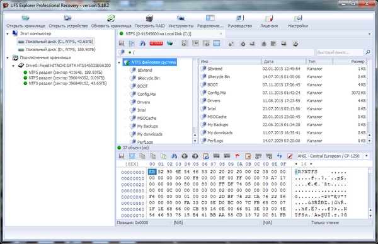Click the Открыть хранилище toolbar icon
378x244 pixels.
[x=26, y=18]
